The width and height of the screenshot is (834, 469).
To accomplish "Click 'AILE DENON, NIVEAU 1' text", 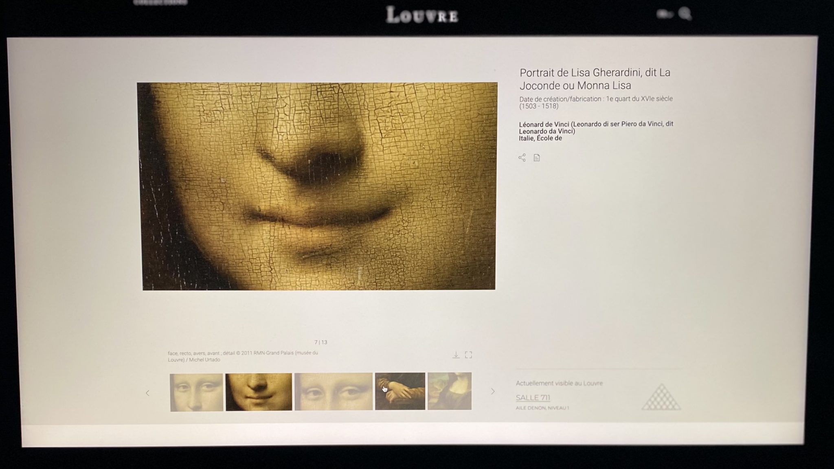I will pos(542,408).
